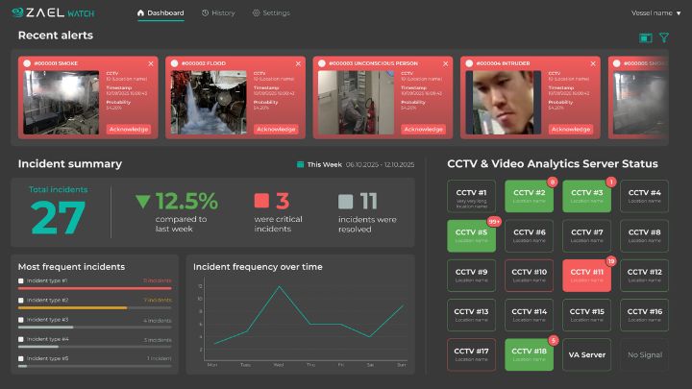This screenshot has height=389, width=692.
Task: Acknowledge the Flood alert
Action: 276,130
